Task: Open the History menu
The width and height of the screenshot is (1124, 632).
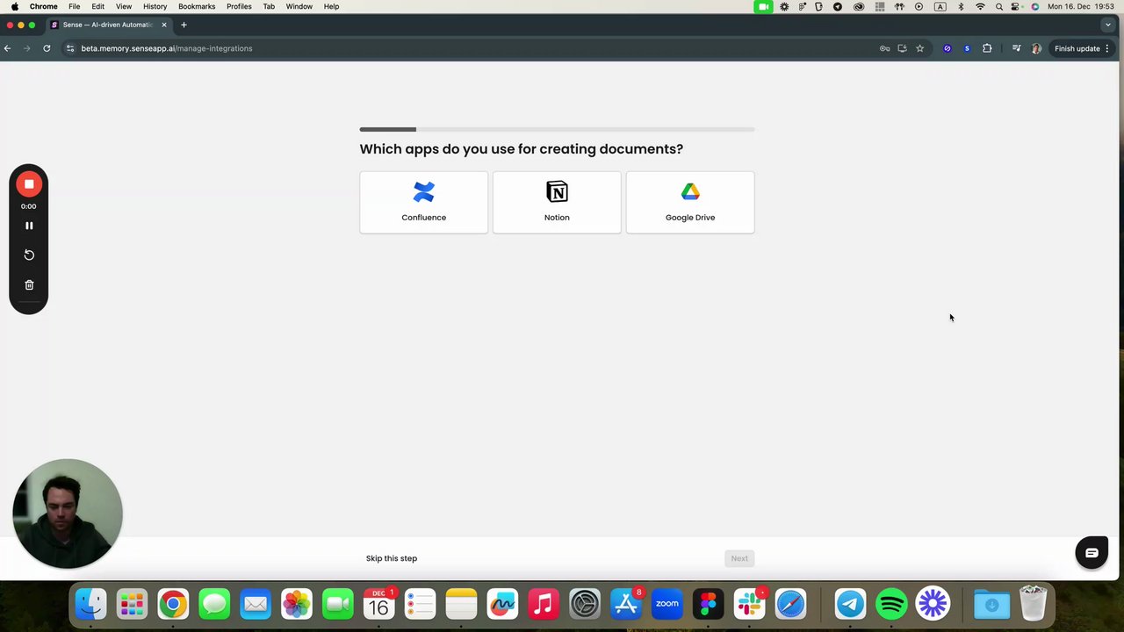Action: (x=155, y=6)
